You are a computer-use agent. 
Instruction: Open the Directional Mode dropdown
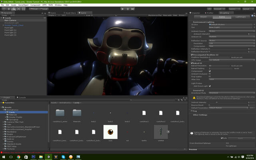coord(232,93)
